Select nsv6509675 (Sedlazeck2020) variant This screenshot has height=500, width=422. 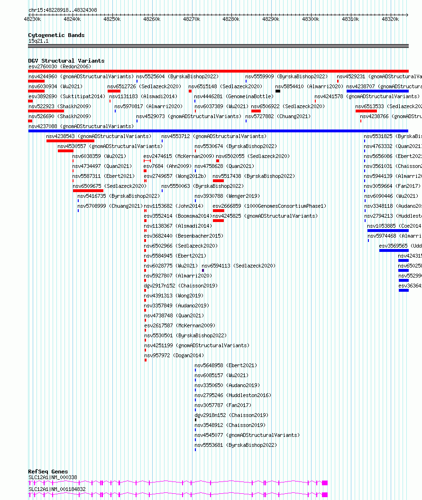110,186
